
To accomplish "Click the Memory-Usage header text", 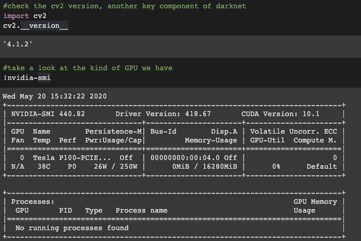I will pos(211,140).
